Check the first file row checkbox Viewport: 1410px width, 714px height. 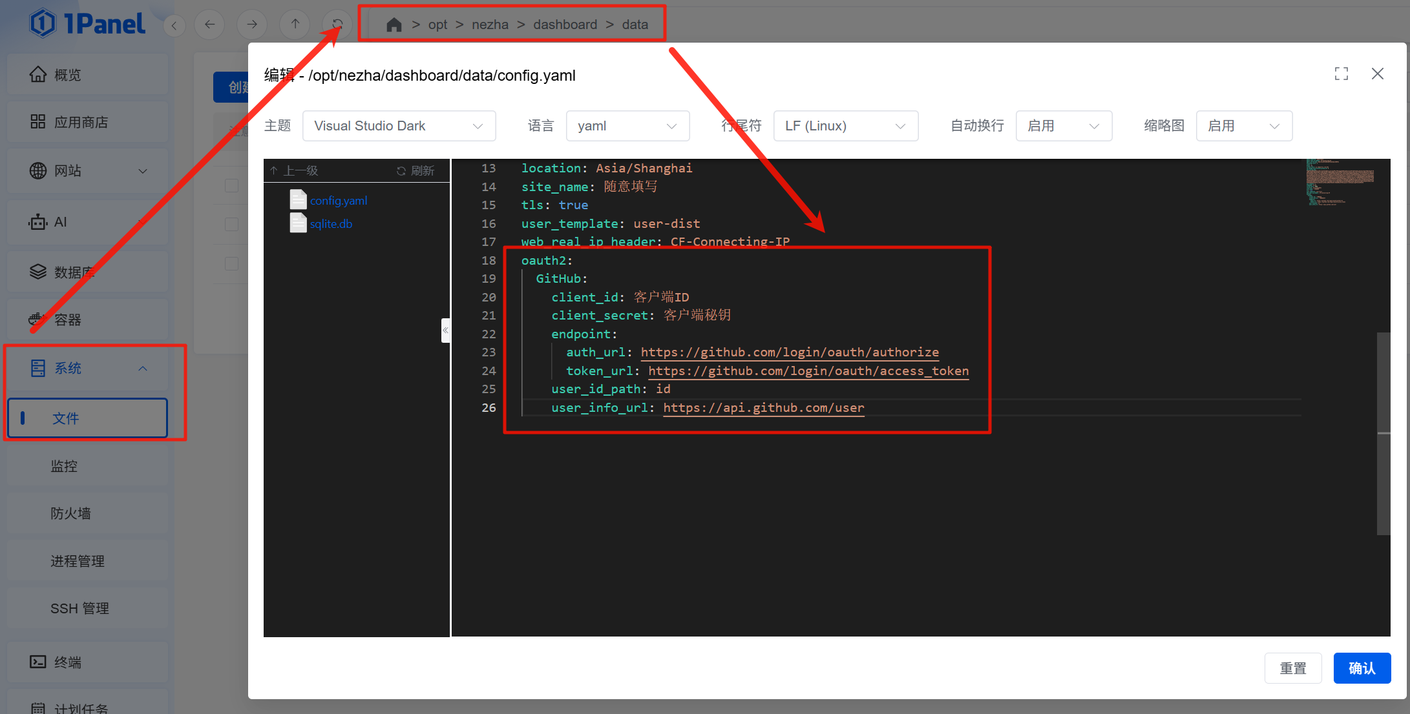point(231,185)
